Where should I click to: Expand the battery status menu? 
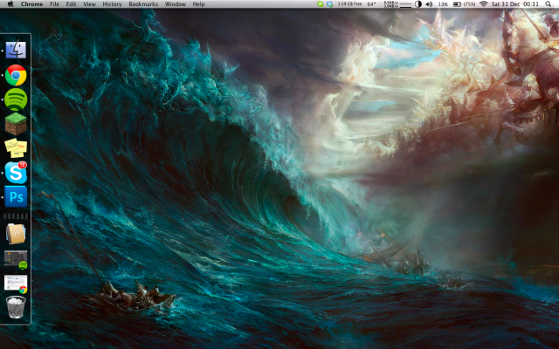pos(457,4)
